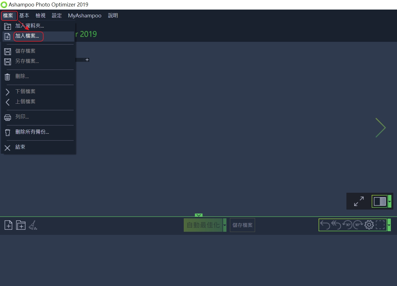Select 列印... menu entry
Image resolution: width=397 pixels, height=286 pixels.
click(x=38, y=117)
